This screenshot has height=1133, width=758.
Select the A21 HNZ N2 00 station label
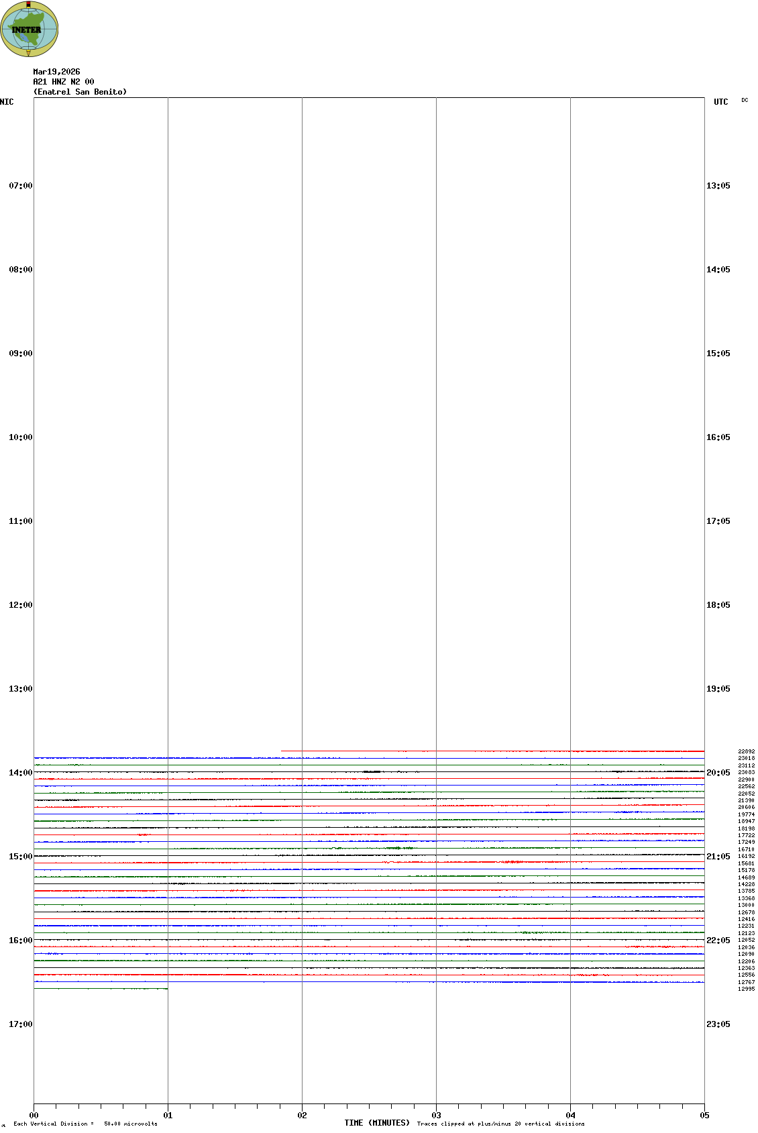point(64,82)
